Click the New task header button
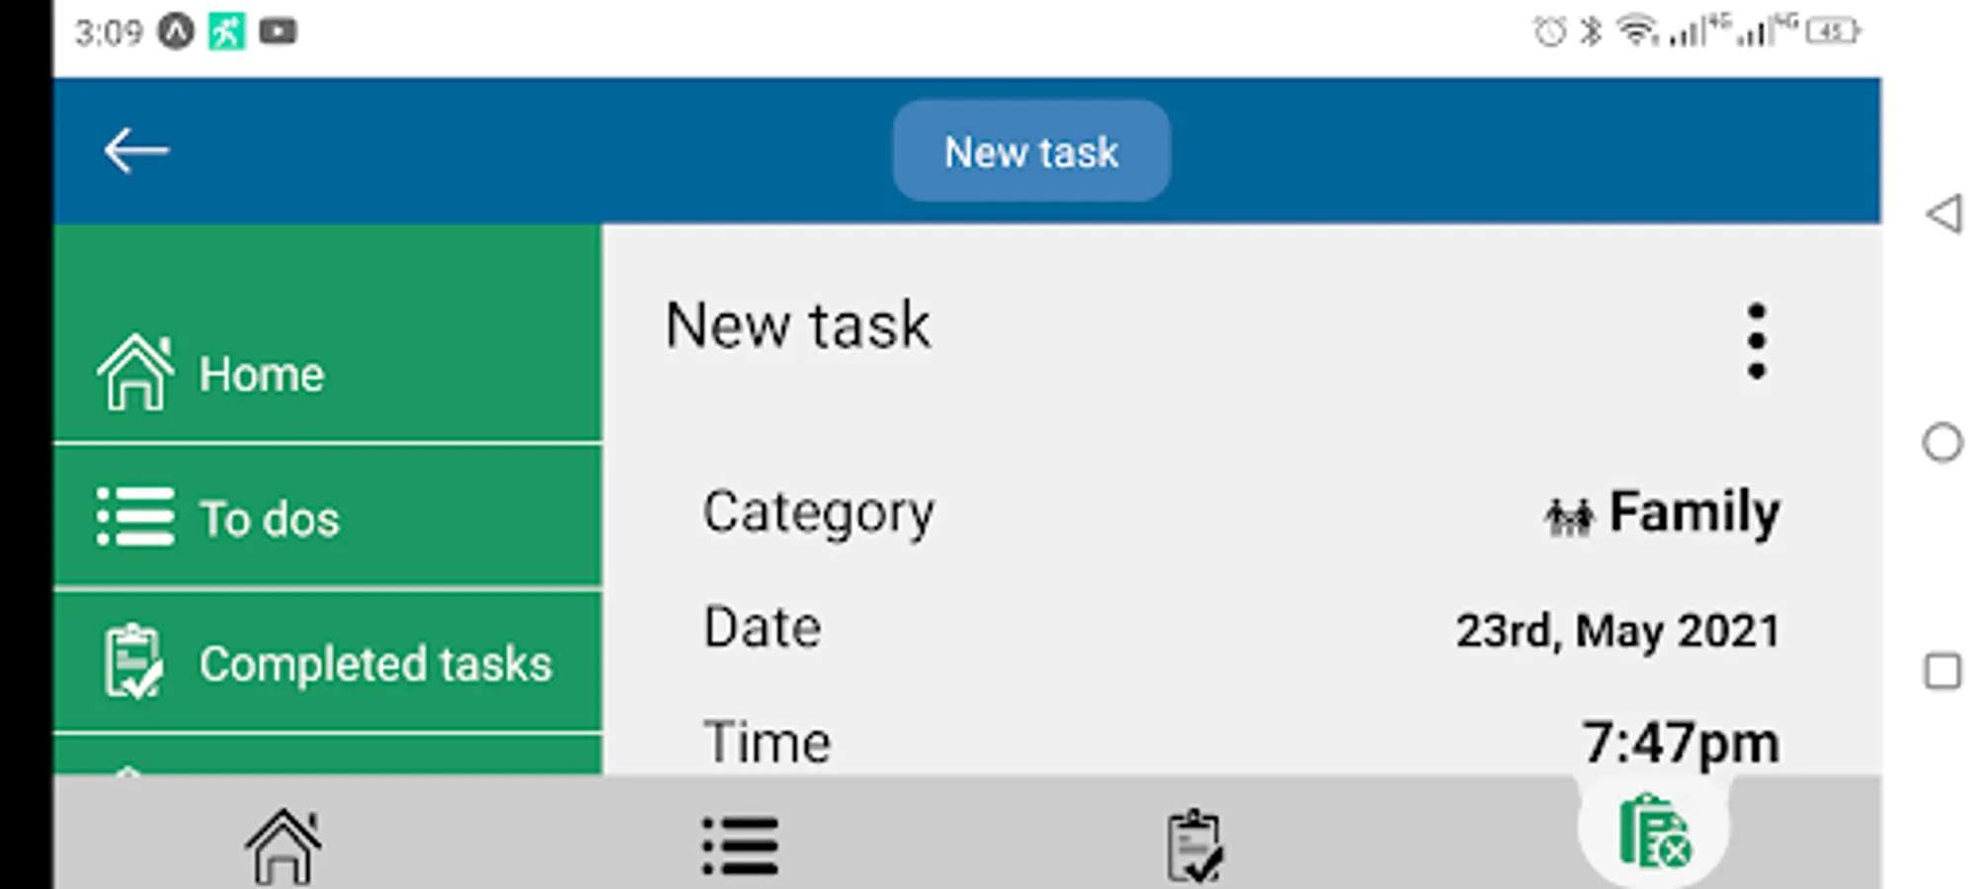Screen dimensions: 1979x889 [1031, 151]
